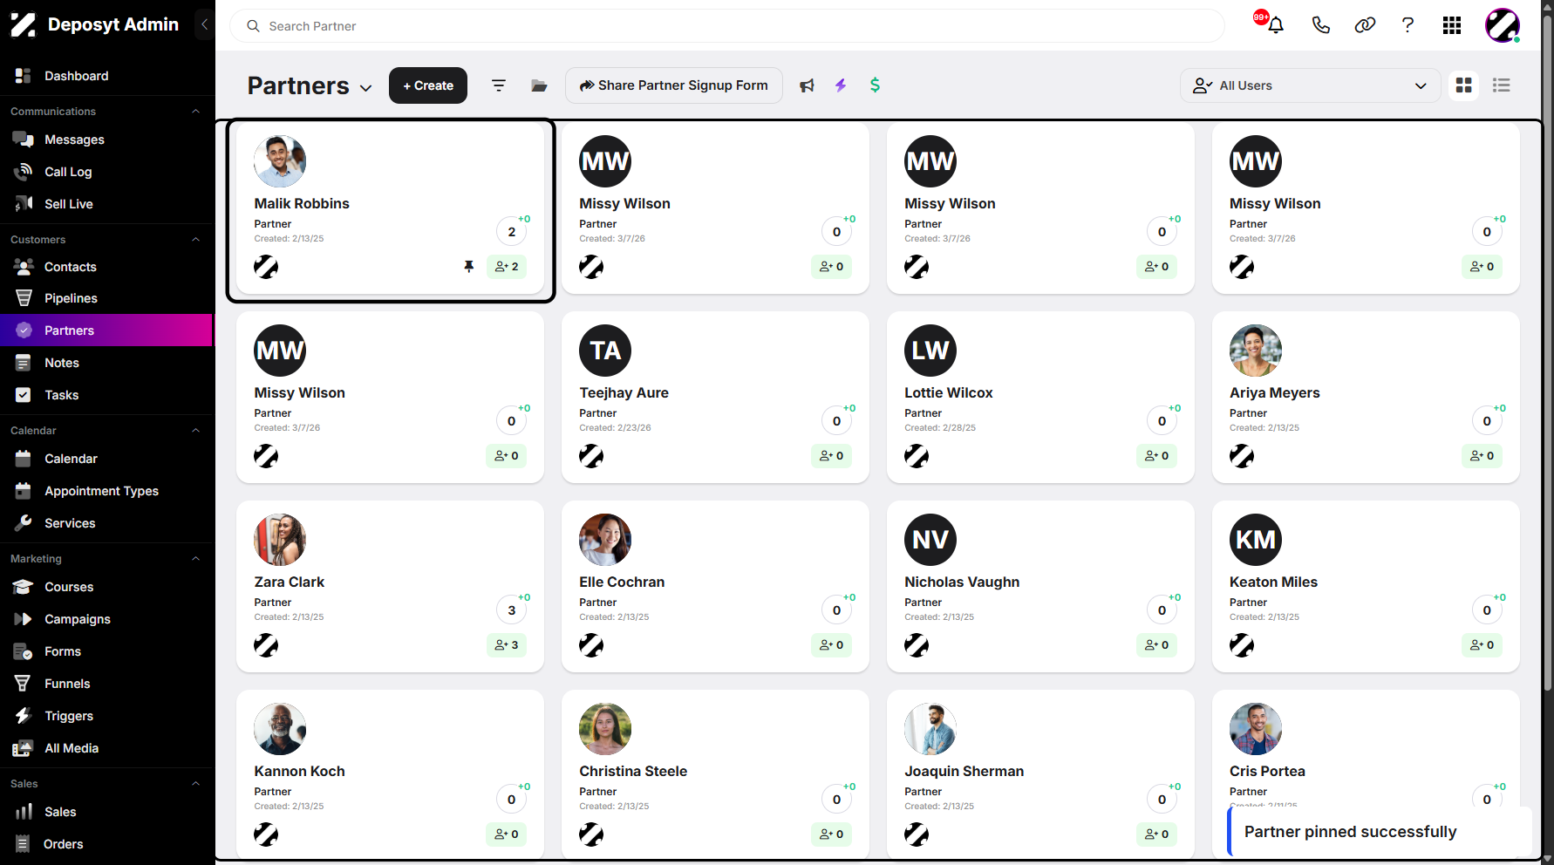Open the help question mark
Image resolution: width=1554 pixels, height=865 pixels.
click(1407, 25)
